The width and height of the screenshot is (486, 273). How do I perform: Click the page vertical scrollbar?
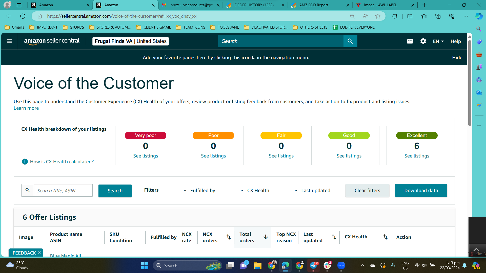pos(470,83)
